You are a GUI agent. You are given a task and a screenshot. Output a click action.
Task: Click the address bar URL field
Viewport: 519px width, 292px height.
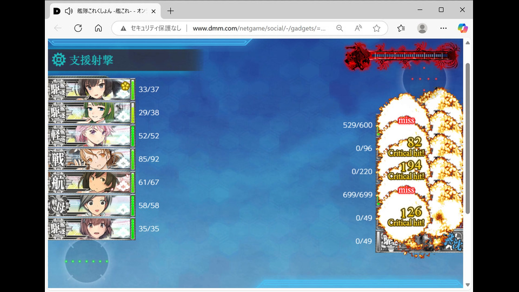point(259,29)
